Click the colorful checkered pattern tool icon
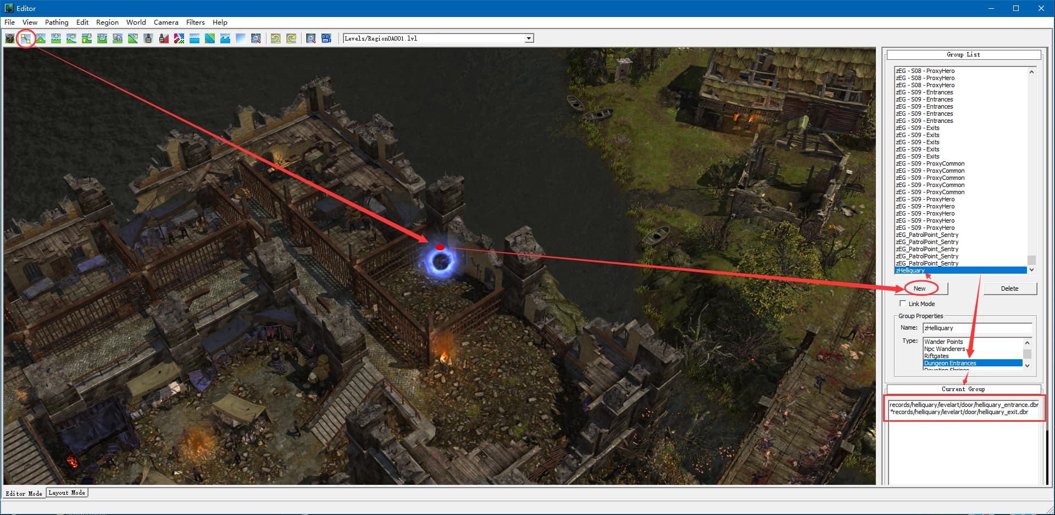 179,38
